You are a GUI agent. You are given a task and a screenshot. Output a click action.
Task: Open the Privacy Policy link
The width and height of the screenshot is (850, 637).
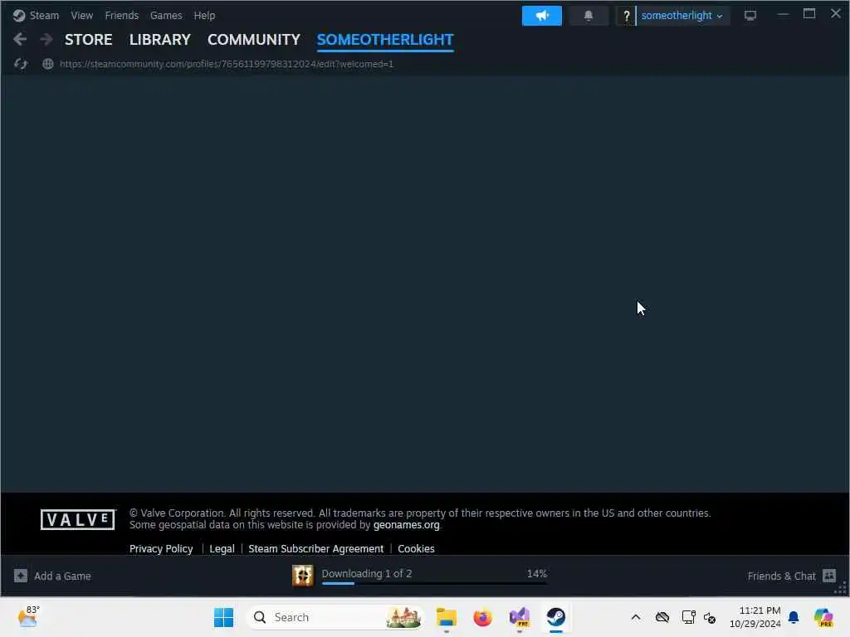(x=161, y=549)
